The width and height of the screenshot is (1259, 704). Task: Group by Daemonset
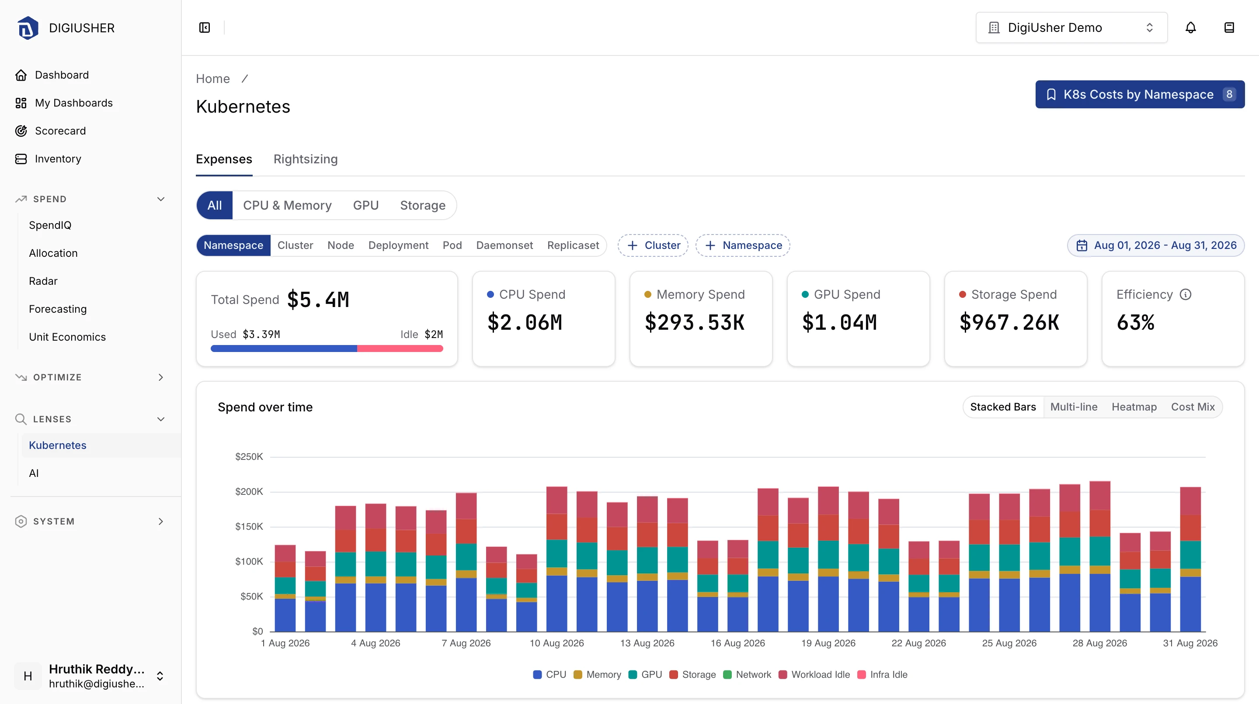pyautogui.click(x=504, y=245)
